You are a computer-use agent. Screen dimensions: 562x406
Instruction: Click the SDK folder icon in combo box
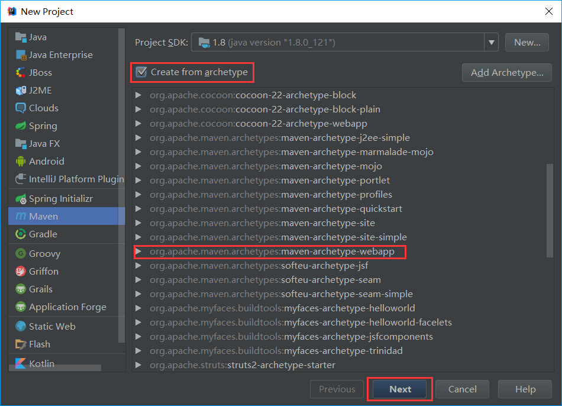coord(204,43)
